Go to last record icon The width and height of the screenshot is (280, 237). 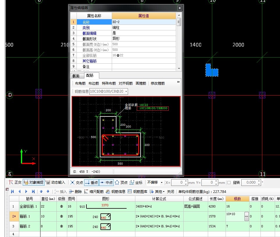33,191
